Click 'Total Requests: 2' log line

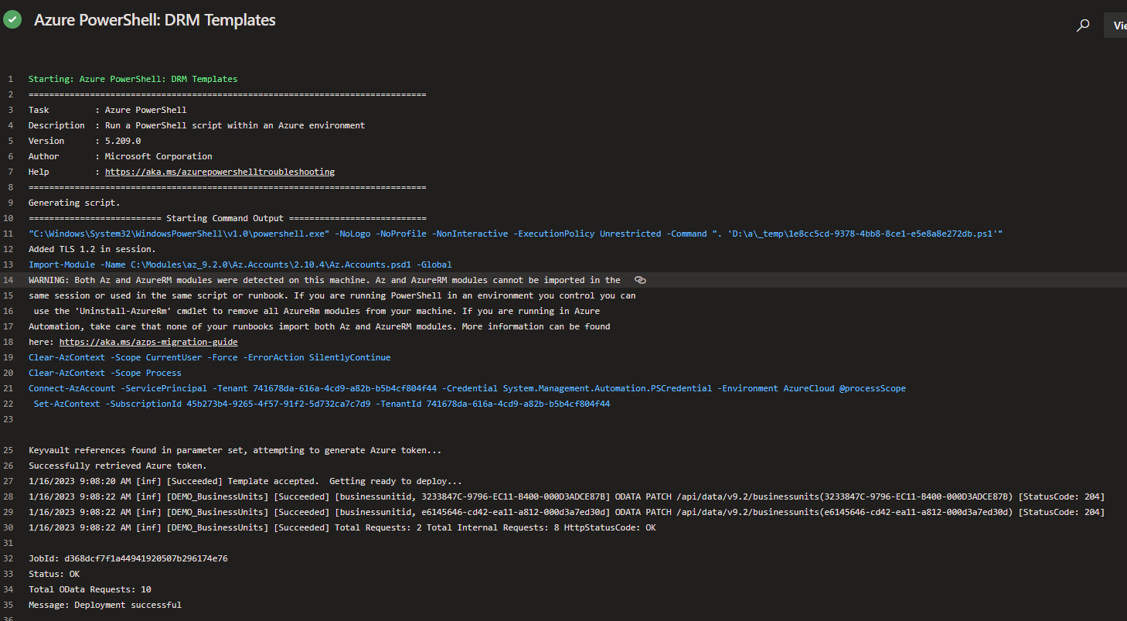coord(342,527)
